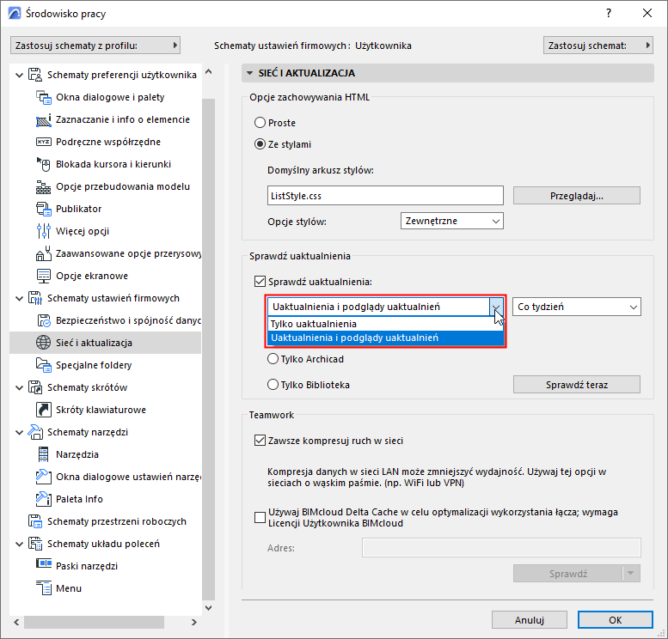
Task: Click the Schematy układu poleceń icon
Action: [35, 544]
